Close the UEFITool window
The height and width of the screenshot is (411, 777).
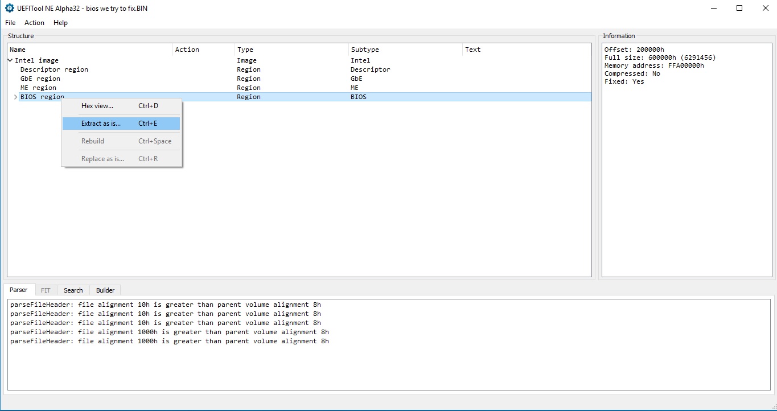(765, 9)
